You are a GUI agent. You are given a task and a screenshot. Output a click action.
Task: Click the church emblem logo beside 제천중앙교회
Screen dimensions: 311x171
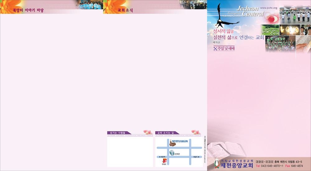tap(217, 163)
